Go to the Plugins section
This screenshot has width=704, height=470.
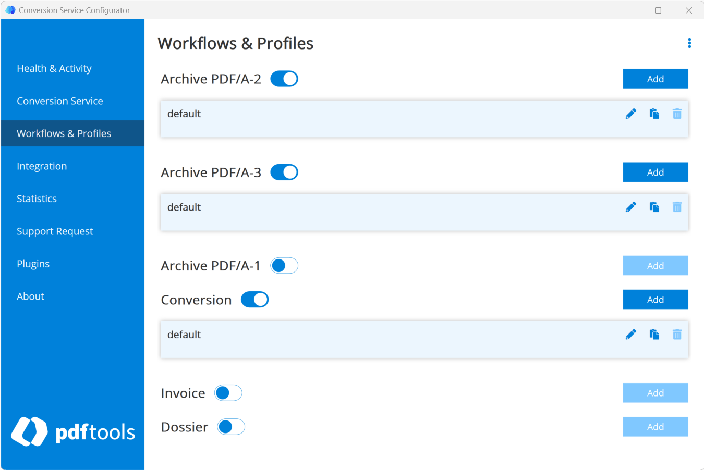click(x=33, y=264)
